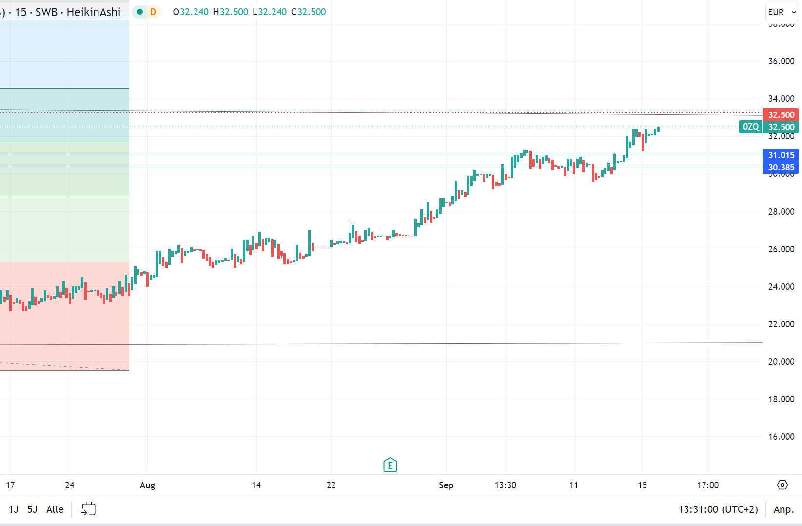Show the Alle full time range
This screenshot has width=802, height=526.
coord(55,509)
